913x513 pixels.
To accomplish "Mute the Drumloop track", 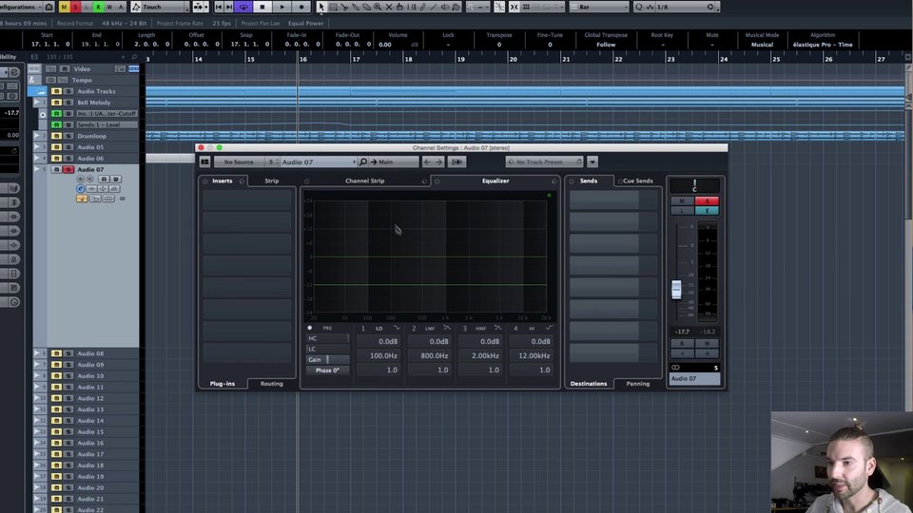I will (56, 136).
